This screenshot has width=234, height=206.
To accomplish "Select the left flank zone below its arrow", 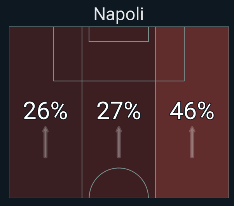I will click(45, 178).
